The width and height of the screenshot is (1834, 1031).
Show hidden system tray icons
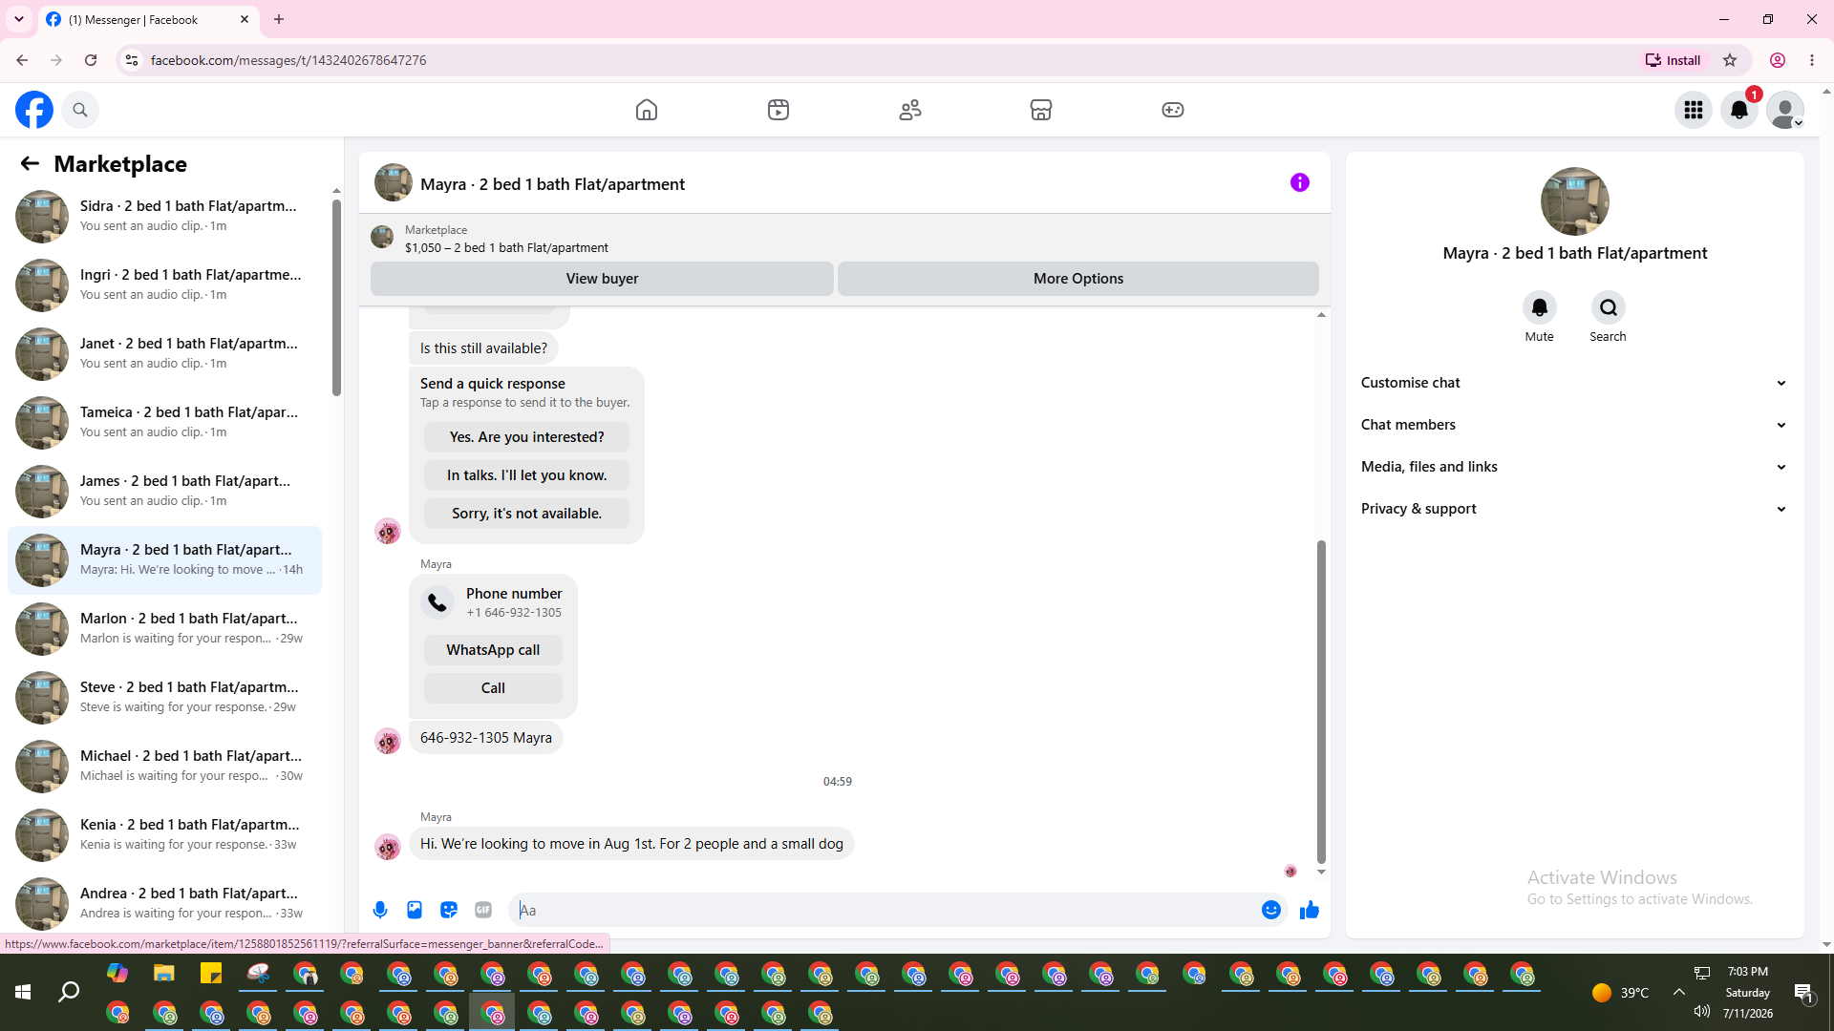pyautogui.click(x=1678, y=993)
